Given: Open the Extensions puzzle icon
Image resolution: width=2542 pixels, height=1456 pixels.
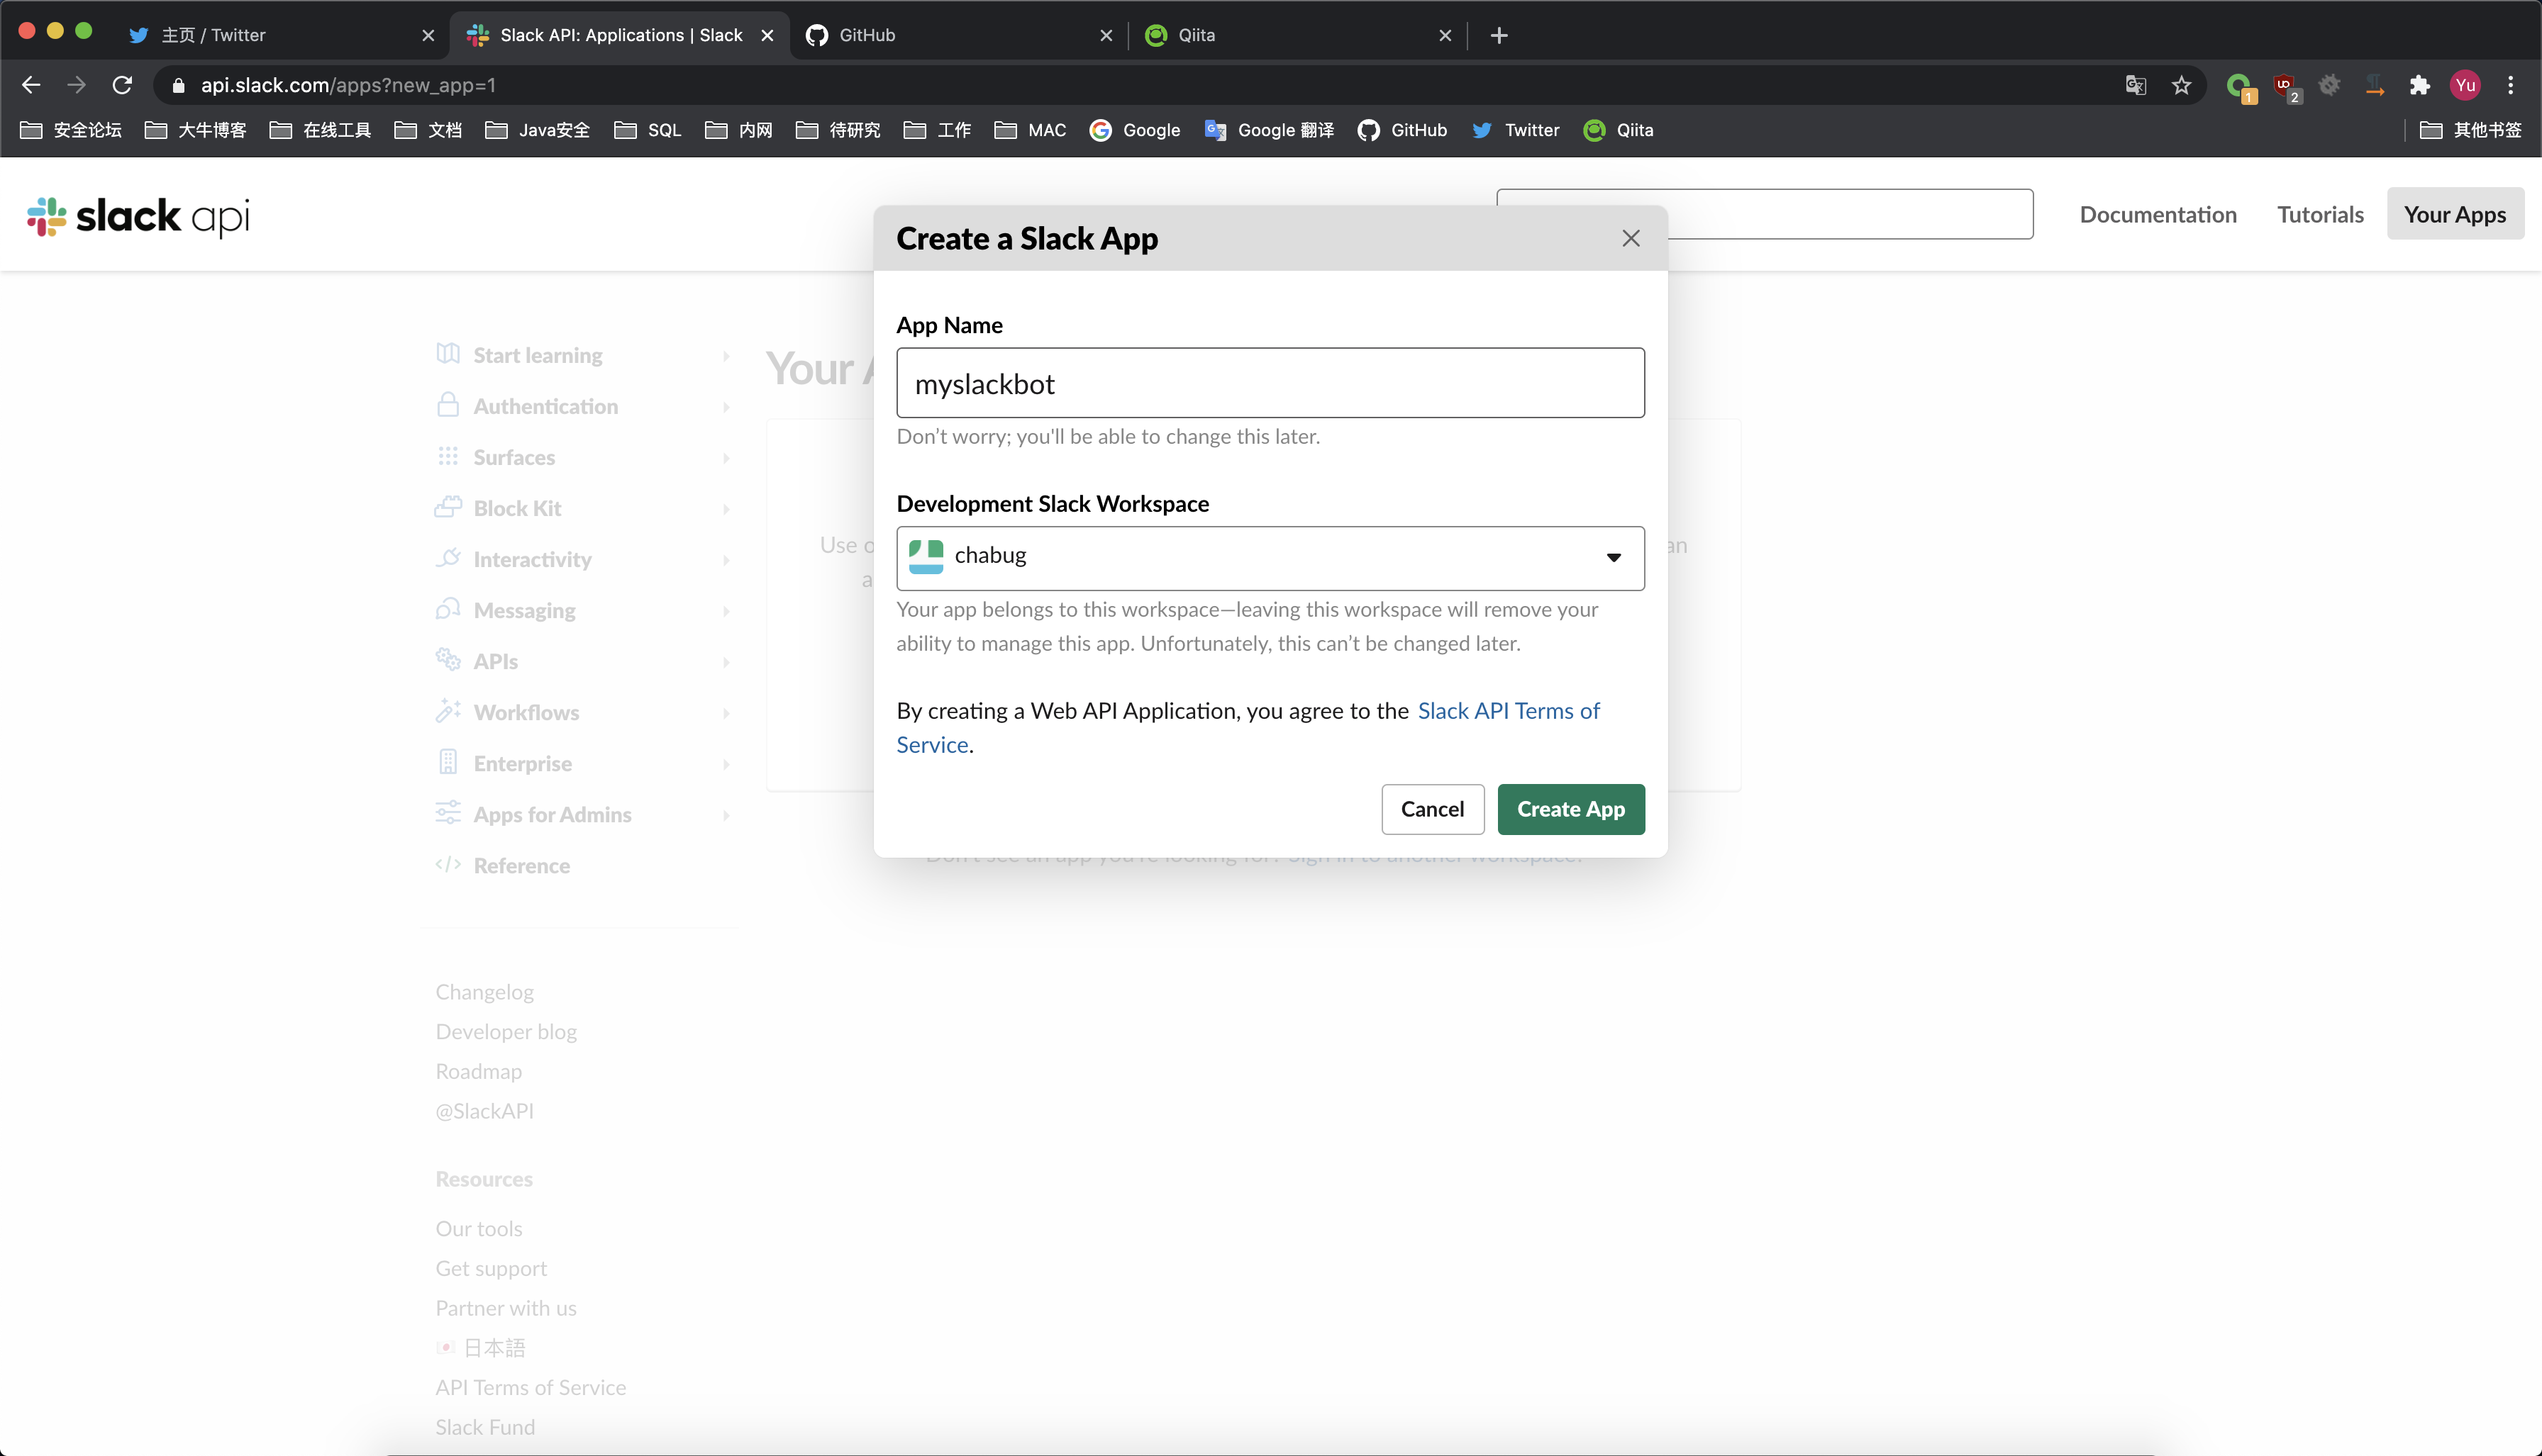Looking at the screenshot, I should (x=2419, y=85).
